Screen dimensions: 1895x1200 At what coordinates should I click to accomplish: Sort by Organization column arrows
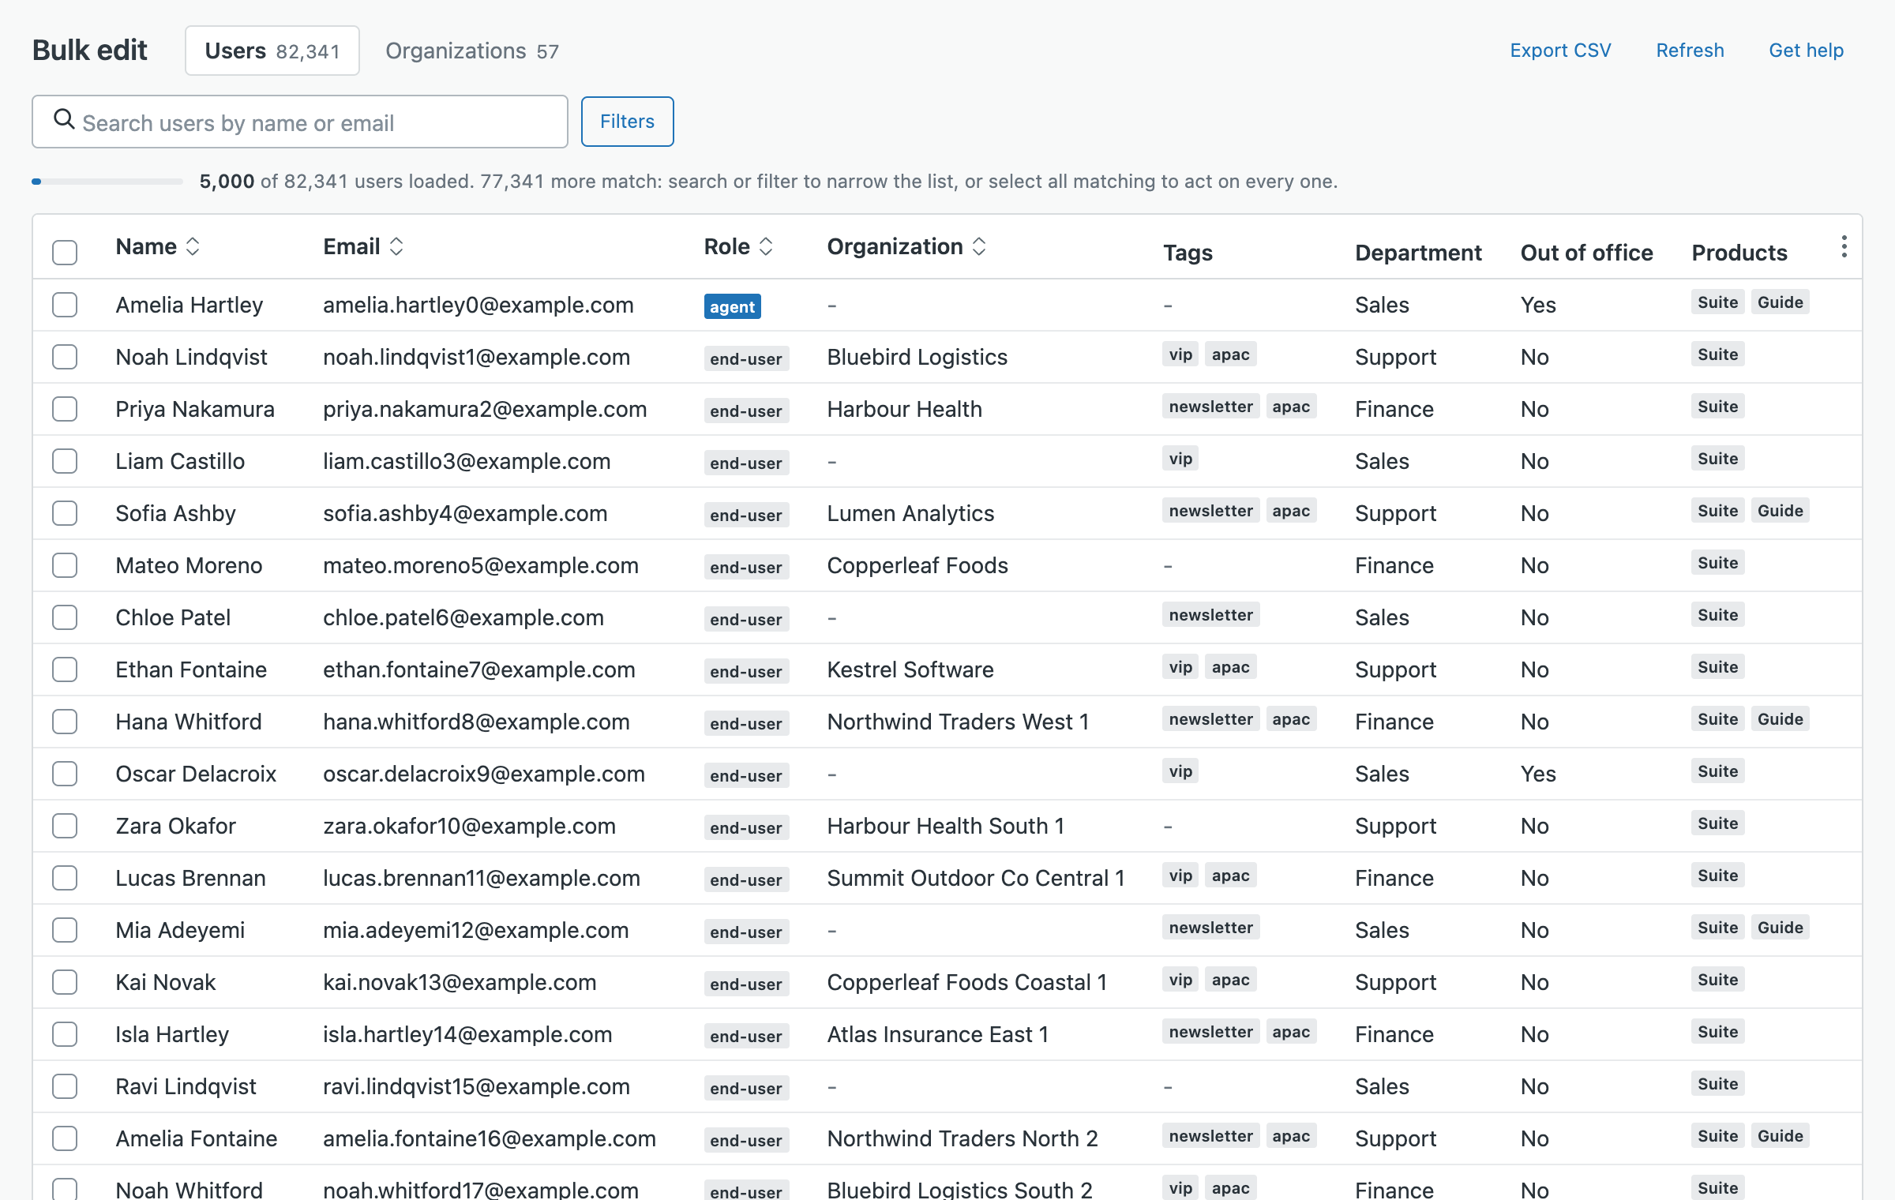pos(979,246)
